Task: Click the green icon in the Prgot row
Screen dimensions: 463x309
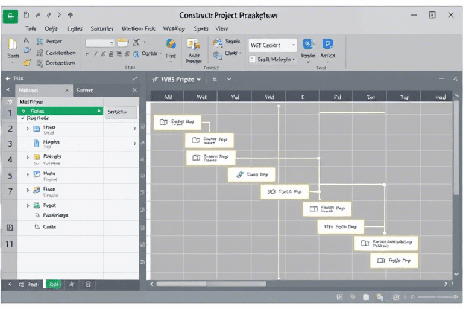Action: click(x=36, y=205)
